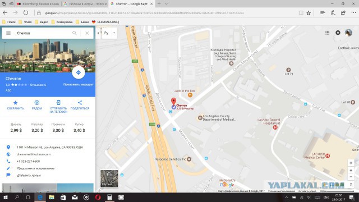The height and width of the screenshot is (202, 359).
Task: Open Opera from the taskbar
Action: click(98, 197)
